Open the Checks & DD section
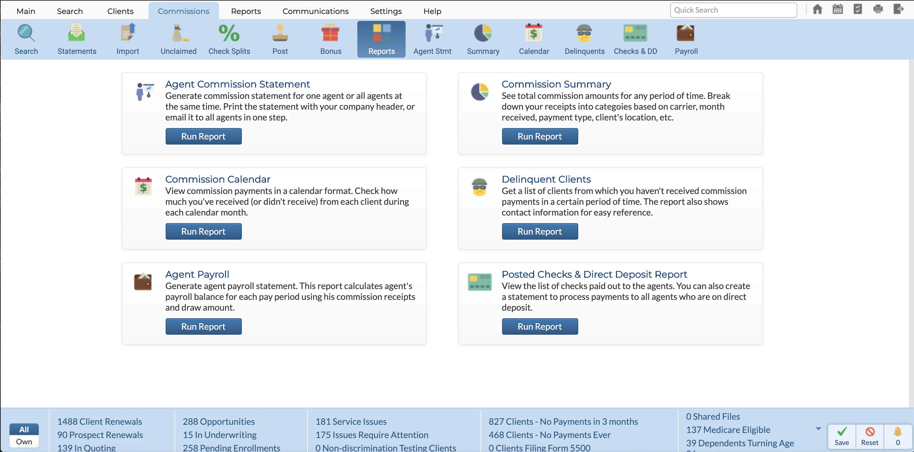The image size is (914, 452). [x=635, y=39]
